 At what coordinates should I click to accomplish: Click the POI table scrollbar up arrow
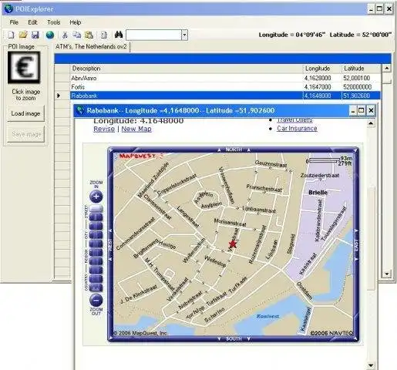387,69
